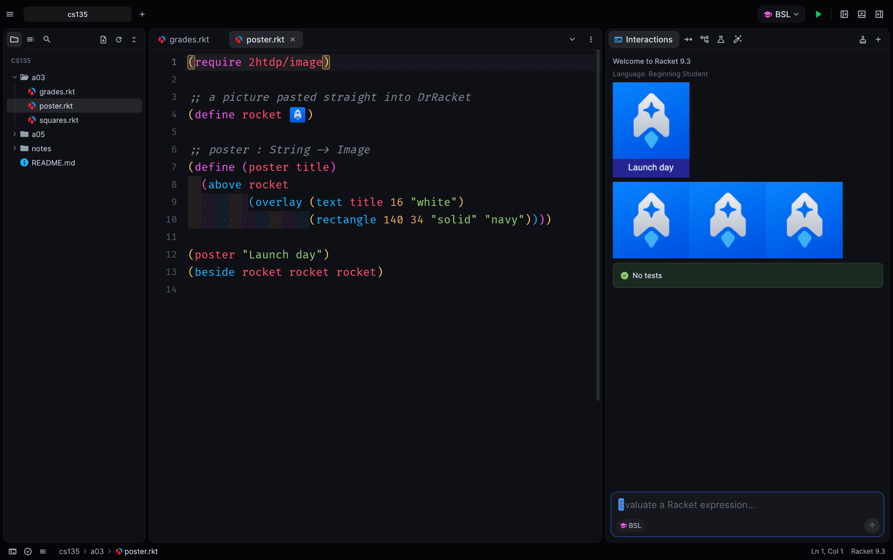Collapse all folders in explorer
Image resolution: width=893 pixels, height=560 pixels.
pos(134,39)
